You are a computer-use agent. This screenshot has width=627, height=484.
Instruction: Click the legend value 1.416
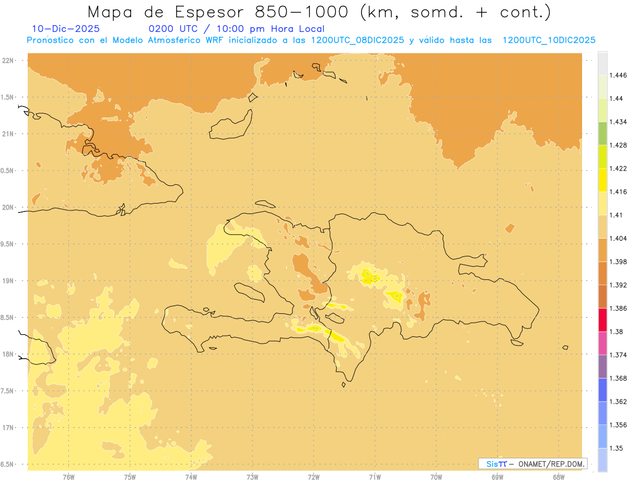pos(619,192)
